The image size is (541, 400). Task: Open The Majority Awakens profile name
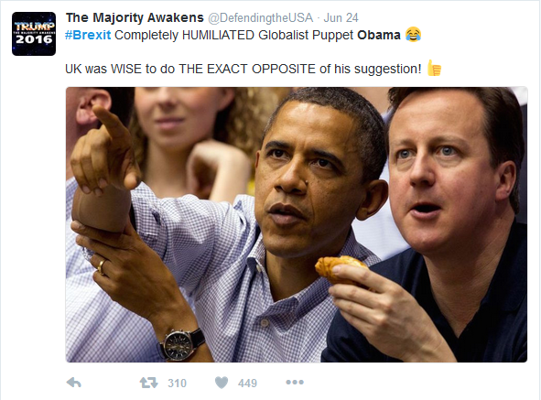pyautogui.click(x=135, y=17)
